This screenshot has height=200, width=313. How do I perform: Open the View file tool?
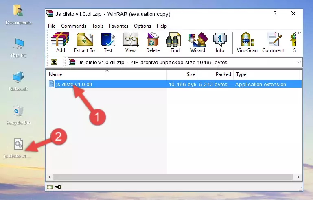click(x=131, y=42)
